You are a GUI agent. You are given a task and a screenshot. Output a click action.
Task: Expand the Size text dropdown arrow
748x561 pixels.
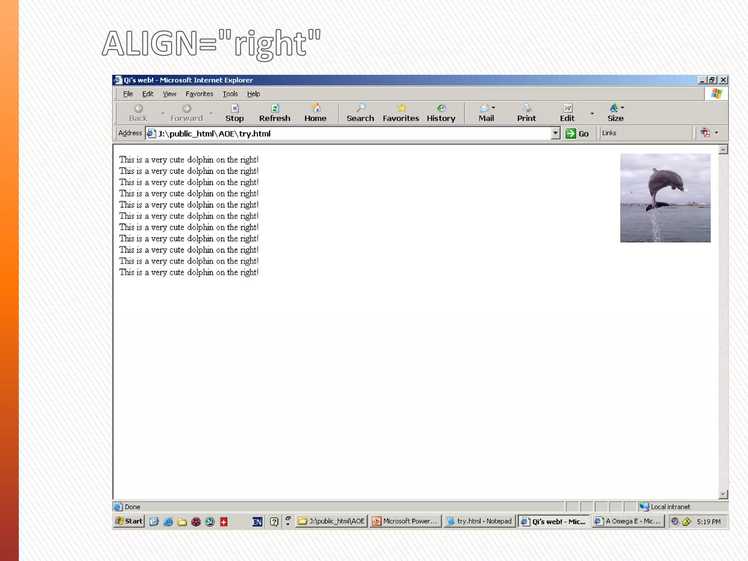pos(622,108)
